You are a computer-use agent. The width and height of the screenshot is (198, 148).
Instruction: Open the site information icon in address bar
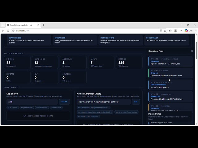(x=13, y=31)
